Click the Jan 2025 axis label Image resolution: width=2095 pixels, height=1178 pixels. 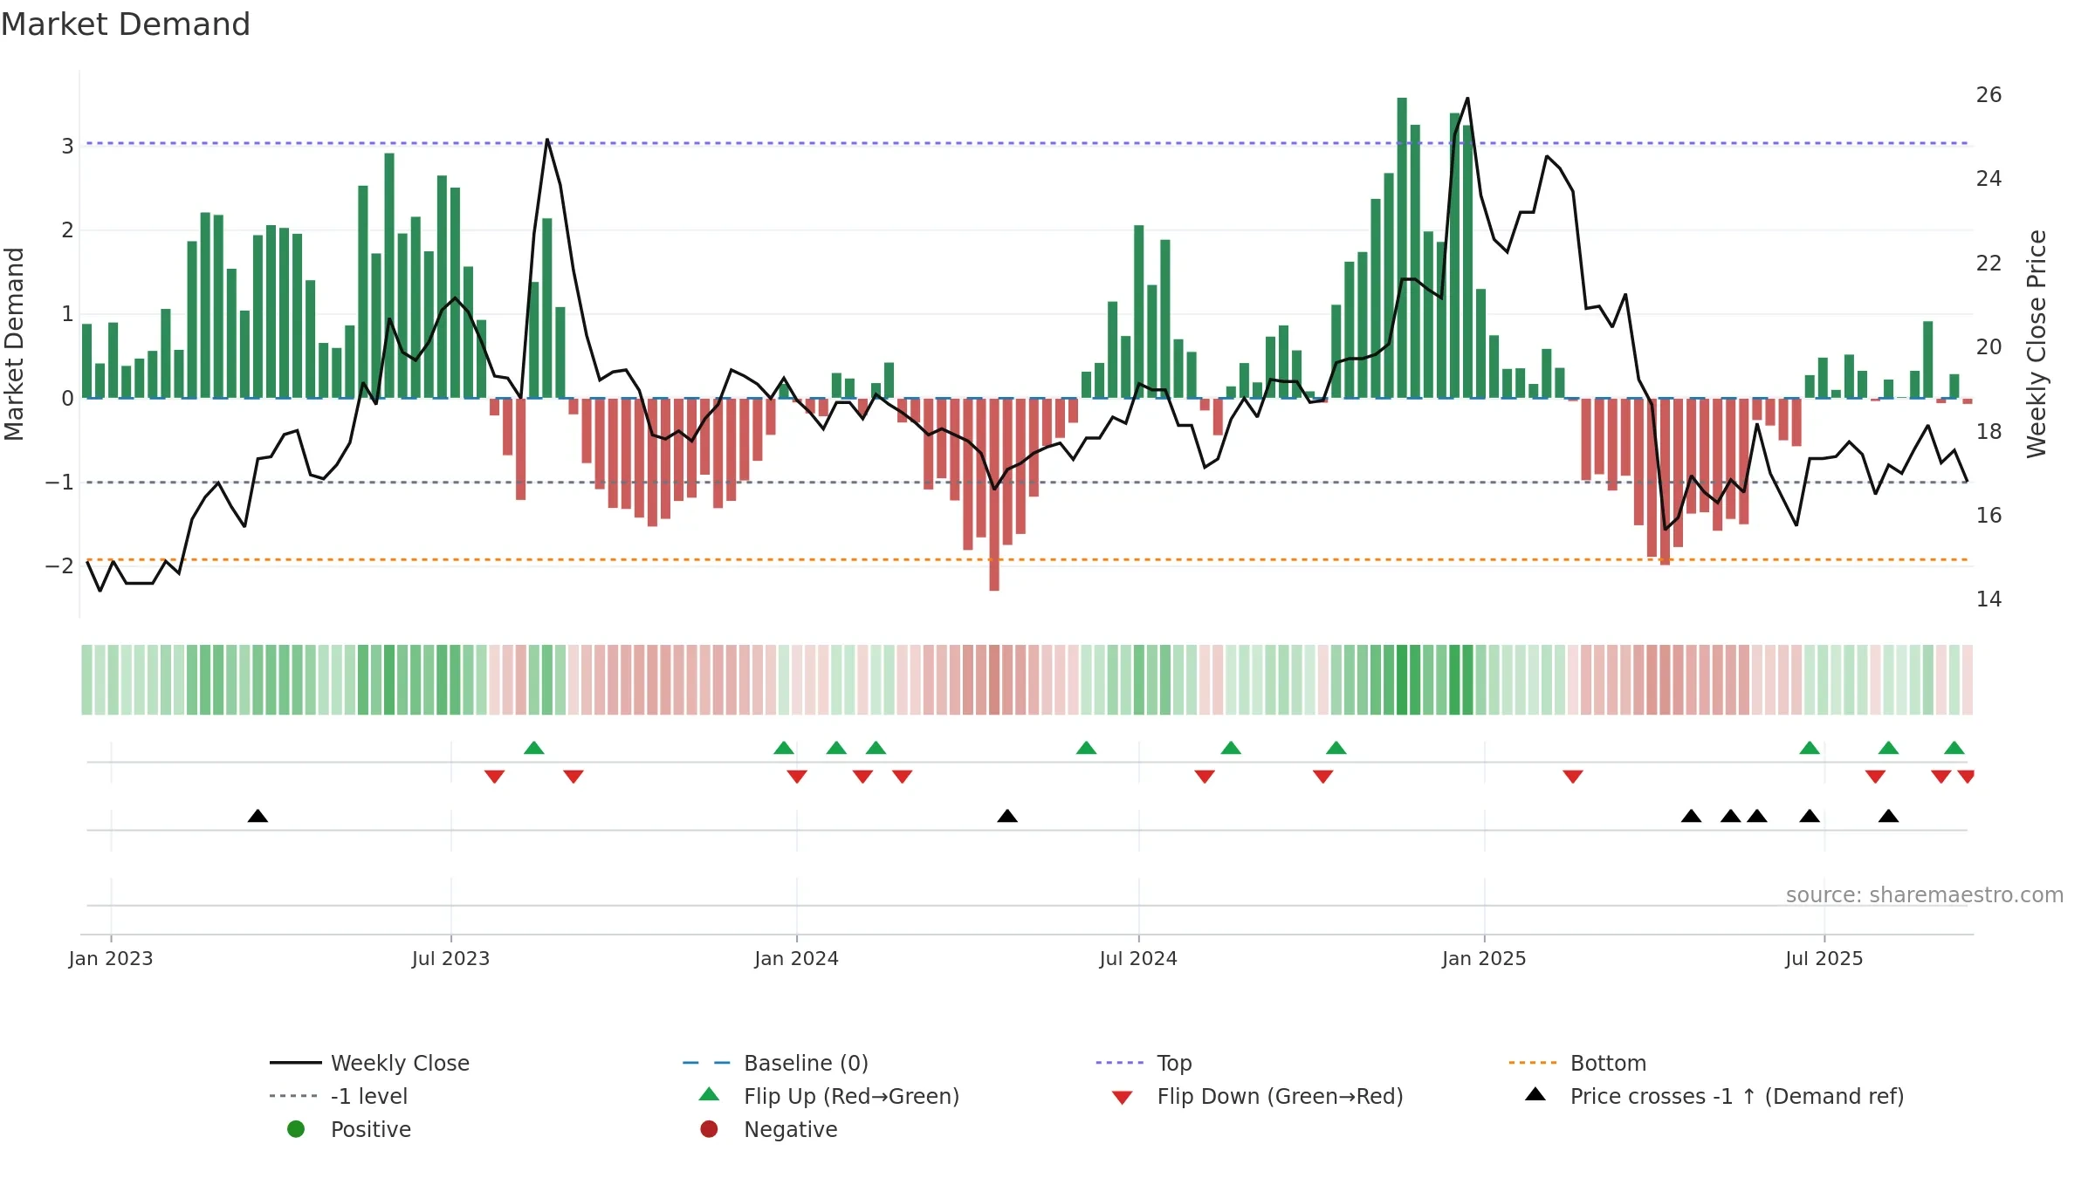pos(1484,959)
